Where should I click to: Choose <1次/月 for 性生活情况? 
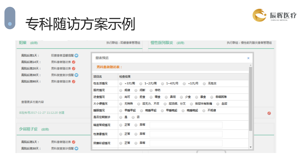point(184,84)
